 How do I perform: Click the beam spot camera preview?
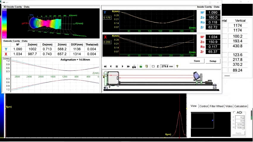click(x=202, y=121)
